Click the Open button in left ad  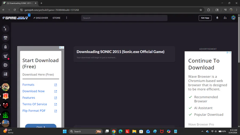click(41, 126)
